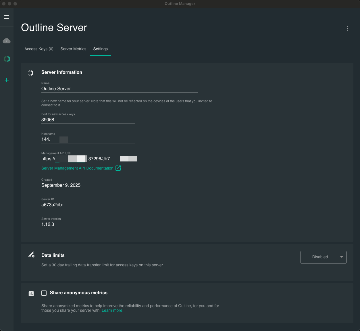Image resolution: width=360 pixels, height=331 pixels.
Task: Click the Created date September 9, 2025
Action: pyautogui.click(x=61, y=185)
